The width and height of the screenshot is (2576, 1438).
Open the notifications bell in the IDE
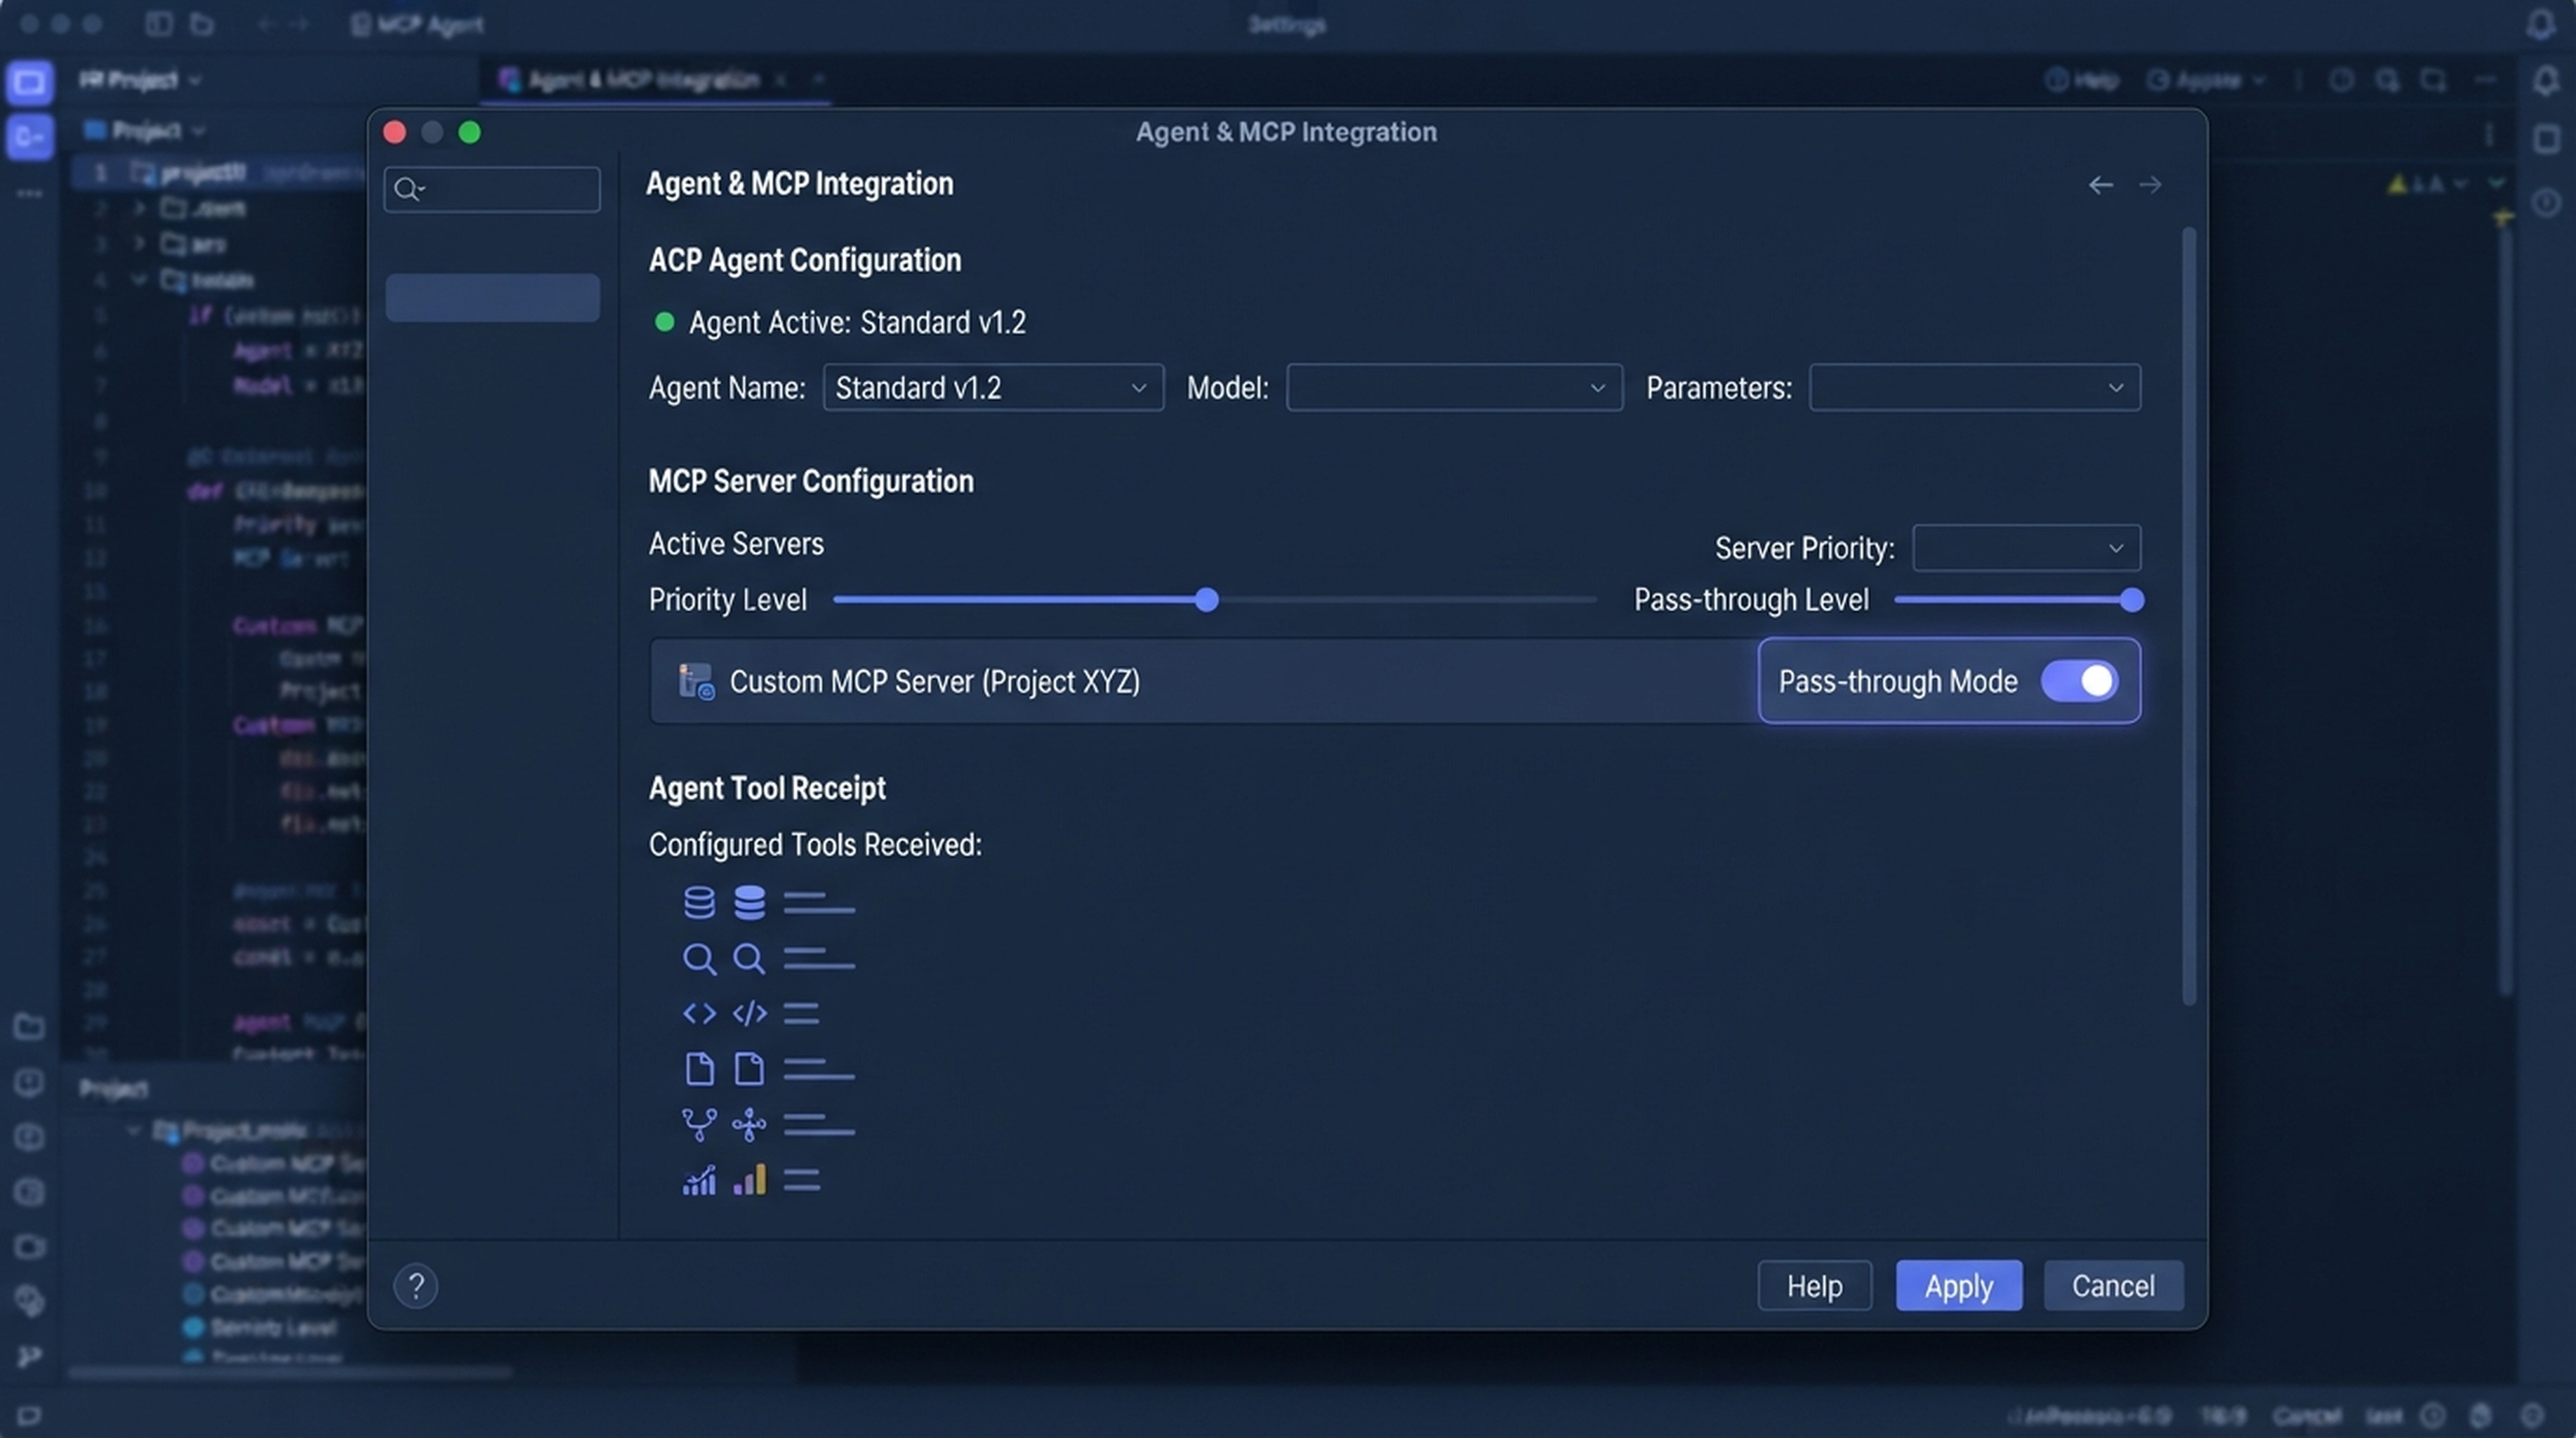[x=2545, y=80]
